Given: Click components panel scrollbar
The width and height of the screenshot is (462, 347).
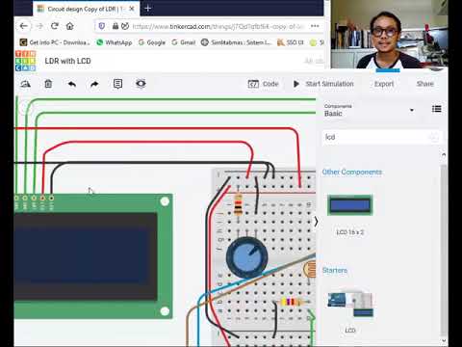Looking at the screenshot, I should (444, 249).
